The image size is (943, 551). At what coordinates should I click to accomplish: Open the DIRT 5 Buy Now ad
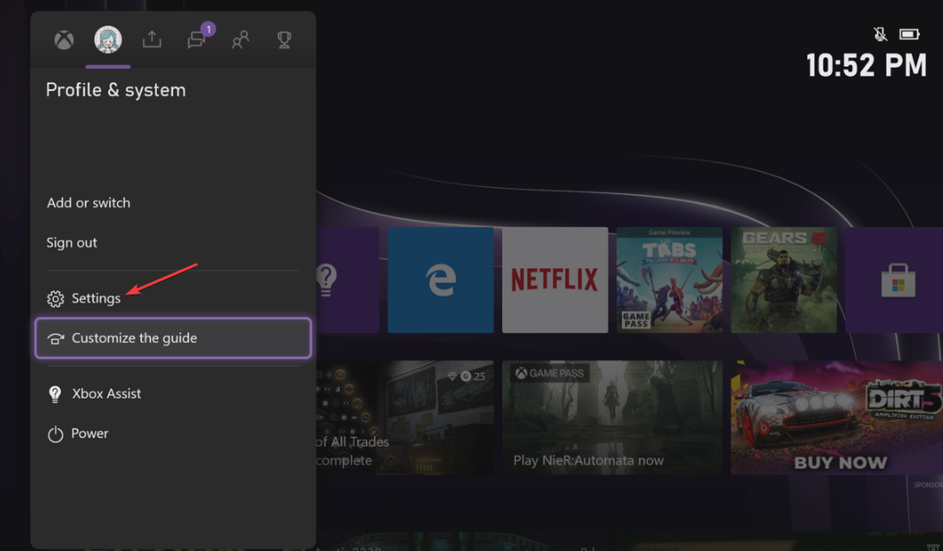click(x=836, y=418)
